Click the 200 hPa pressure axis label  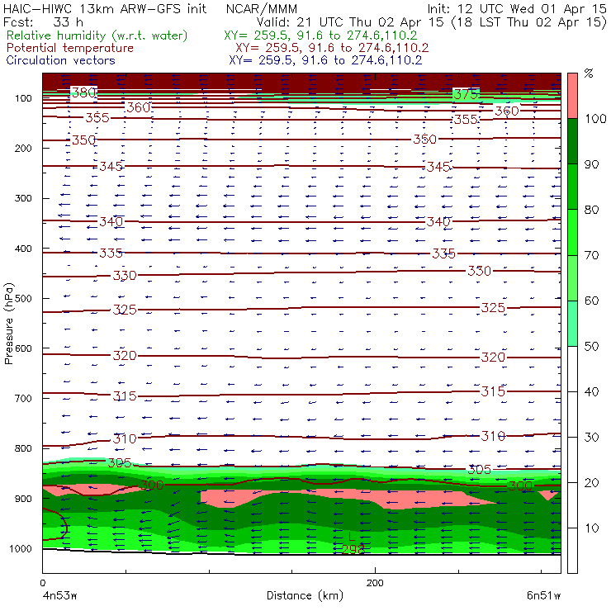(x=23, y=148)
